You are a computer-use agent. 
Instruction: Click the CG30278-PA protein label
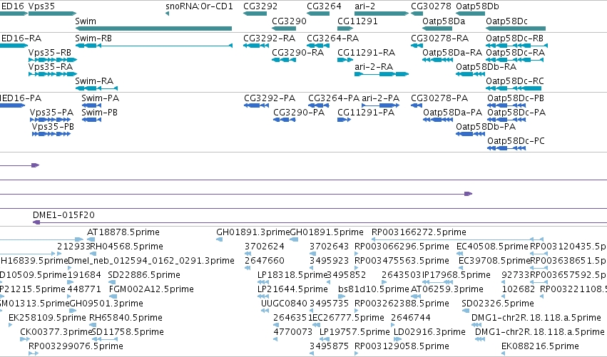coord(439,98)
